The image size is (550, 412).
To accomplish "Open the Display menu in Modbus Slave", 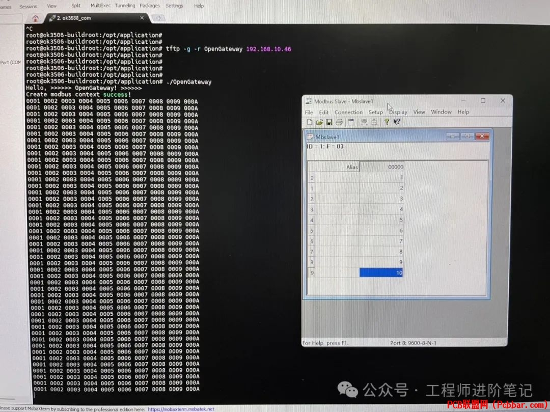I will coord(398,112).
